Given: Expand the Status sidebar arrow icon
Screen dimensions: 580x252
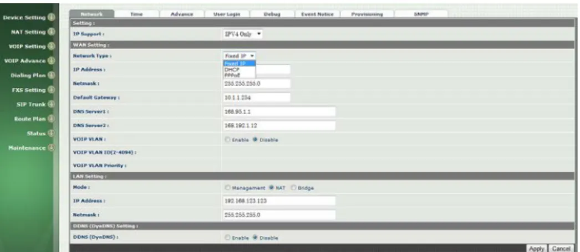Looking at the screenshot, I should coord(52,133).
